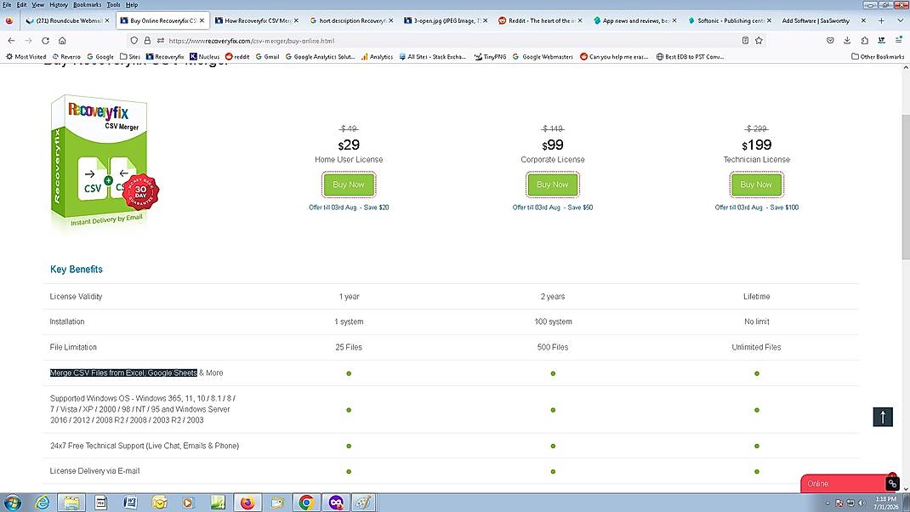This screenshot has height=512, width=910.
Task: Buy Now for the Home User License
Action: (349, 185)
